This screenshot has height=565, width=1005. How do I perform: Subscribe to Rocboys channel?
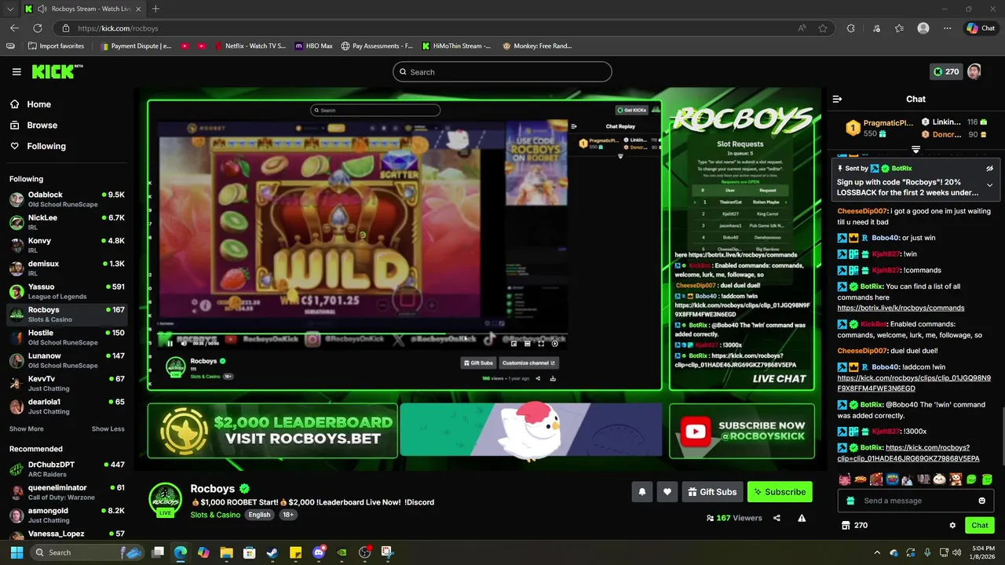[780, 492]
